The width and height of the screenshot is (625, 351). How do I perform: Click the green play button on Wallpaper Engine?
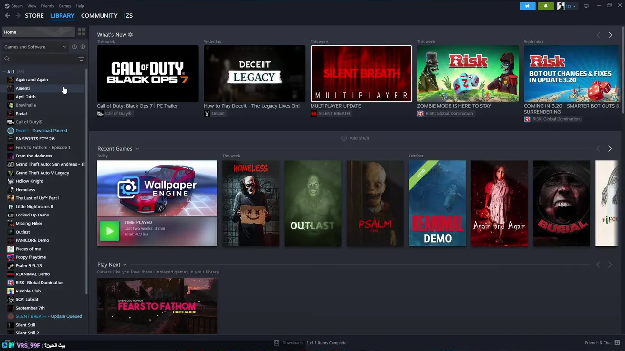point(109,231)
